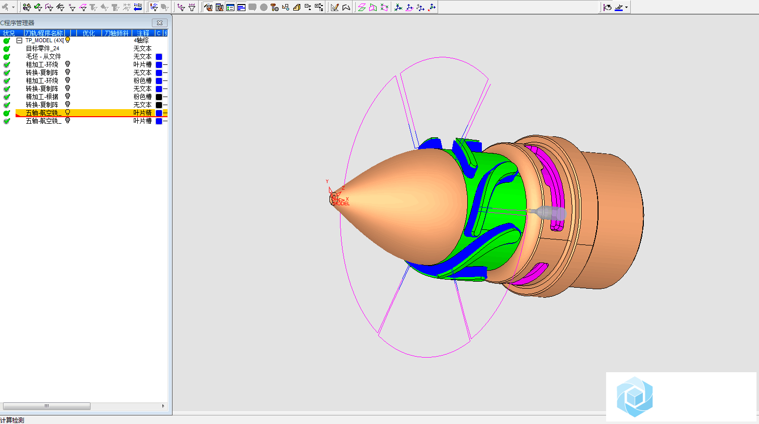
Task: Close the 程序管理器 panel with X button
Action: [x=159, y=23]
